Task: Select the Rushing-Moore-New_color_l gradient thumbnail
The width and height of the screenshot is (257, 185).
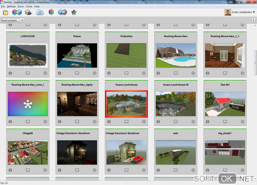Action: 28,104
